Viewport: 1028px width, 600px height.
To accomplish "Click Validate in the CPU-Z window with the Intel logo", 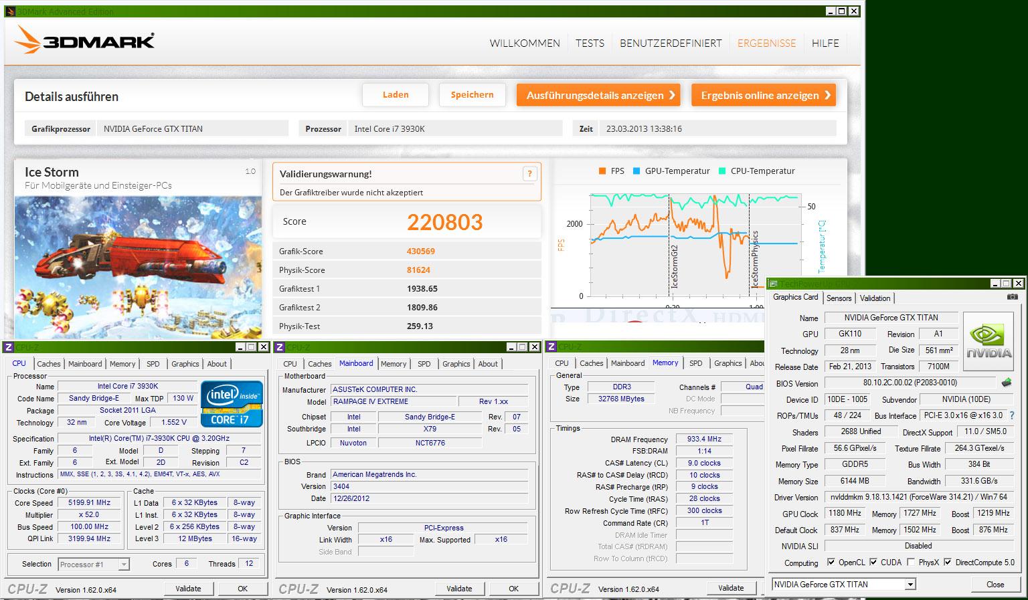I will [188, 589].
